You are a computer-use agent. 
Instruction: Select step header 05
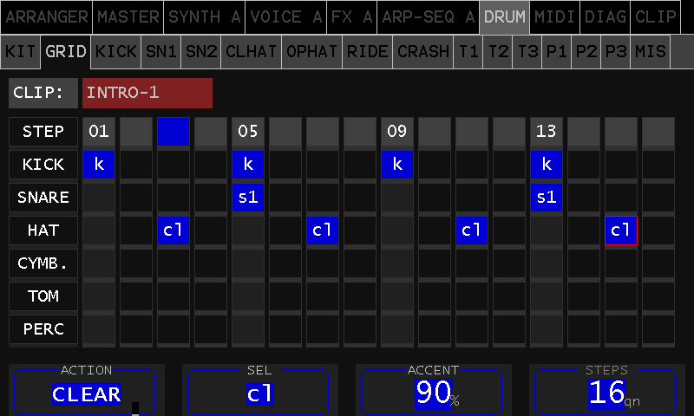pos(248,131)
